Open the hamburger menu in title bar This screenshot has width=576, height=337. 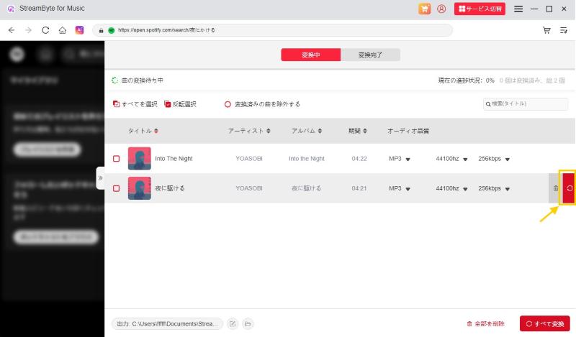518,9
